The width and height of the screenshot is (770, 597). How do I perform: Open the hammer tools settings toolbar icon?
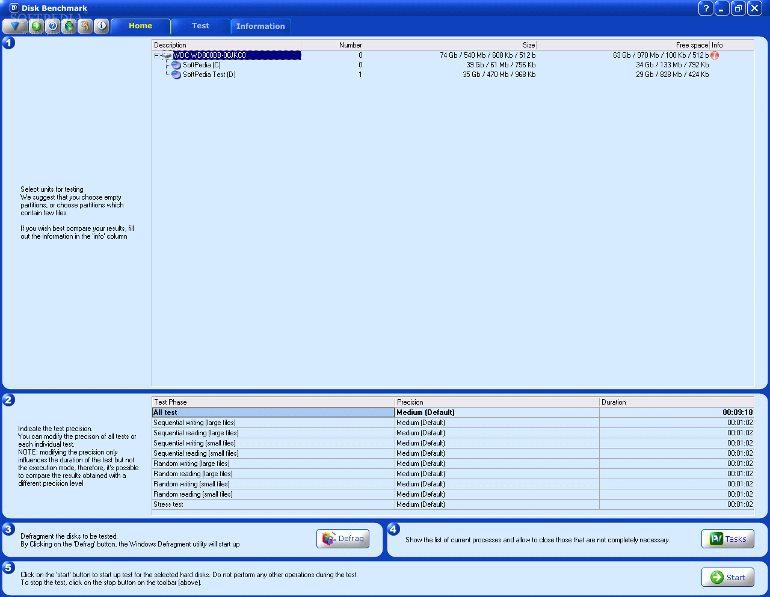(x=85, y=26)
